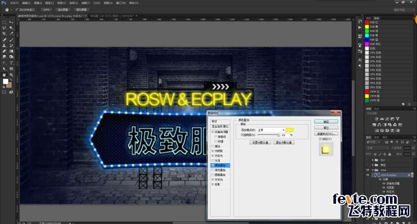417x224 pixels.
Task: Toggle the 外发光 style checkbox
Action: click(213, 180)
